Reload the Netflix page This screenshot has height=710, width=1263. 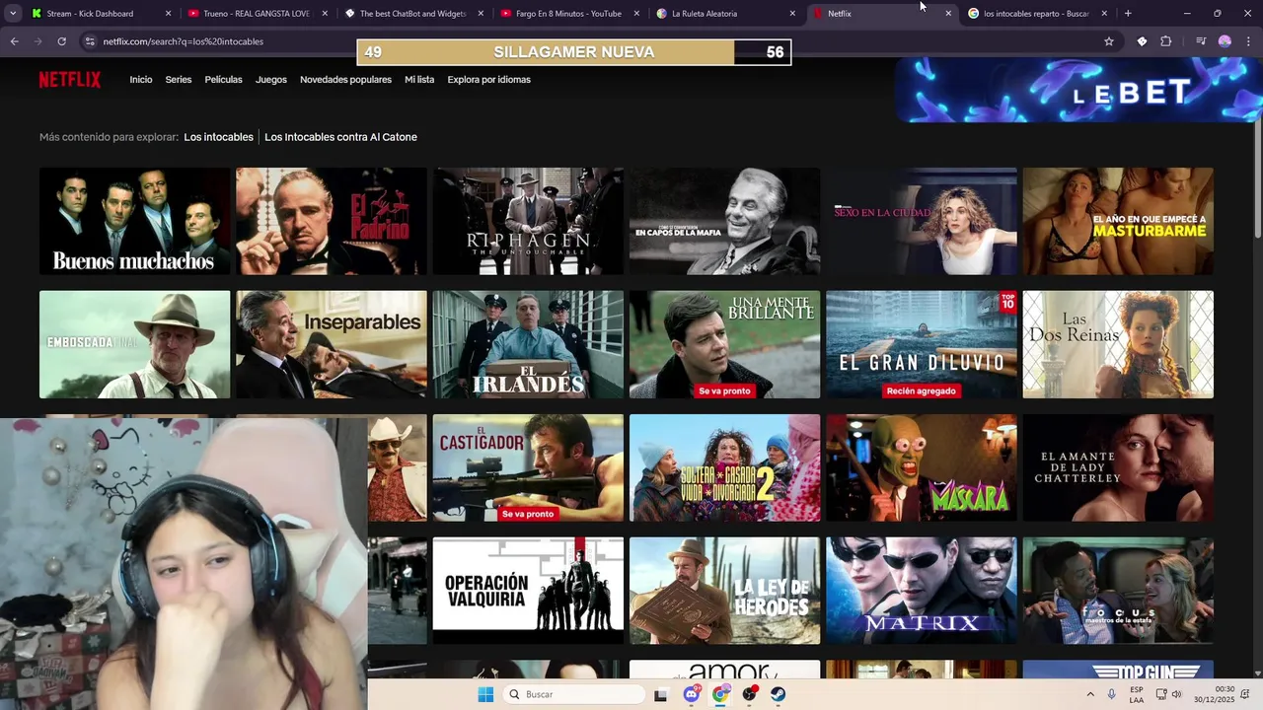[x=61, y=41]
